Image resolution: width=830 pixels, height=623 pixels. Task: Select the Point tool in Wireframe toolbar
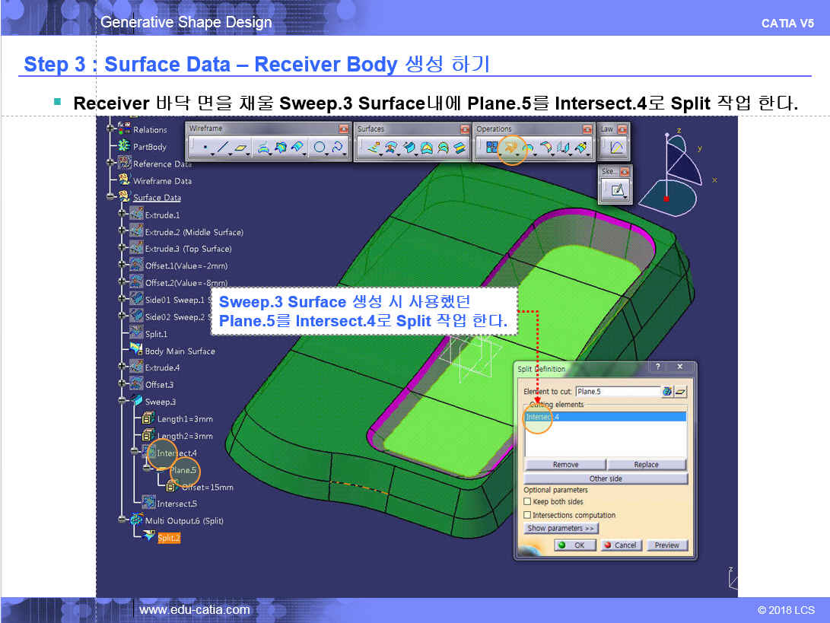click(x=205, y=148)
